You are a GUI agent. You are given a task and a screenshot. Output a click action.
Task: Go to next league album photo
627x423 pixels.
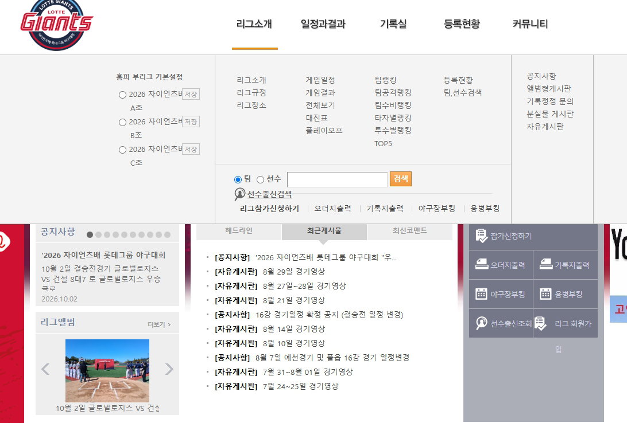(169, 369)
